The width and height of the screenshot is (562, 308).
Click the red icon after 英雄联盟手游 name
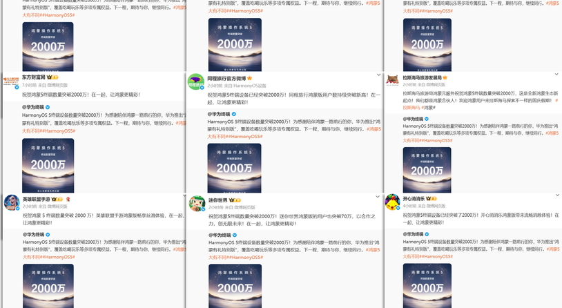(x=68, y=199)
